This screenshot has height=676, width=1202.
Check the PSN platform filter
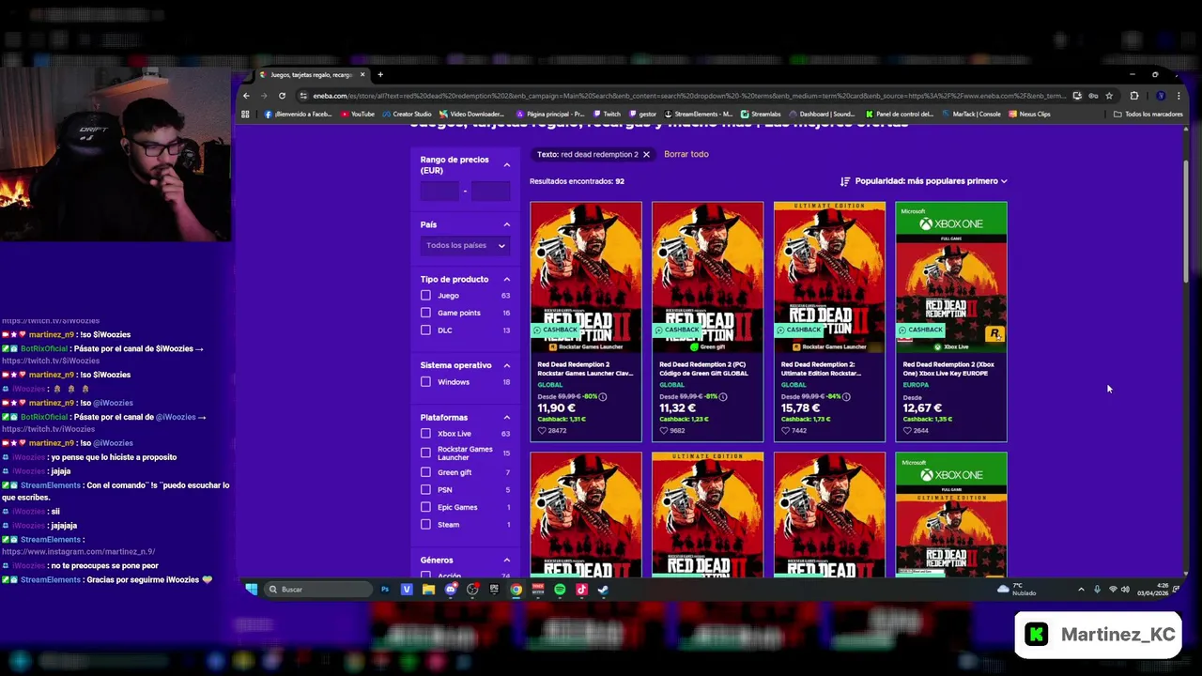pyautogui.click(x=426, y=489)
